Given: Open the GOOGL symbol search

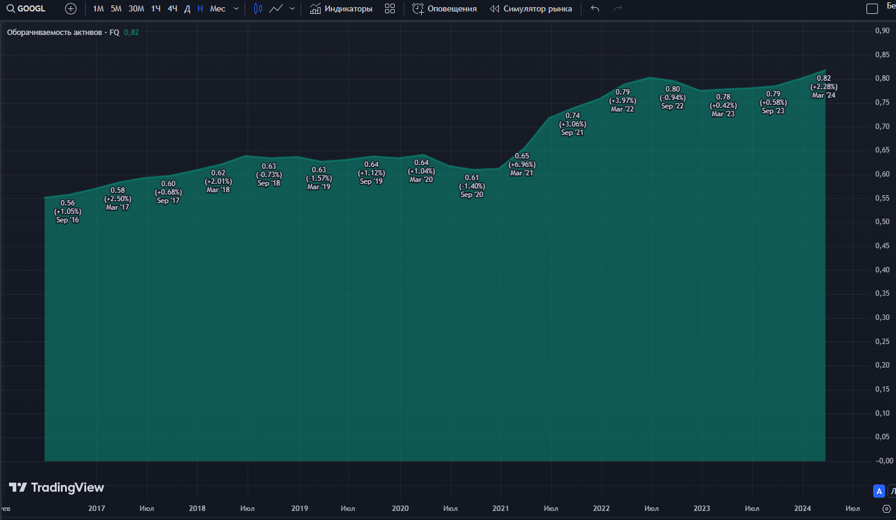Looking at the screenshot, I should coord(27,8).
